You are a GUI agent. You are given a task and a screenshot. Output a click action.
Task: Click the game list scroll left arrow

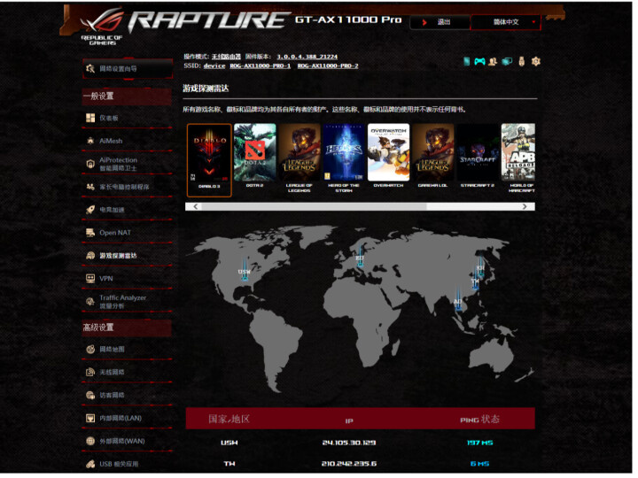click(x=195, y=206)
